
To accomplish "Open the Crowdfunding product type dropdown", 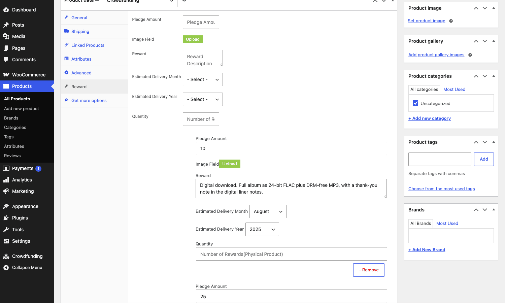I will point(140,3).
